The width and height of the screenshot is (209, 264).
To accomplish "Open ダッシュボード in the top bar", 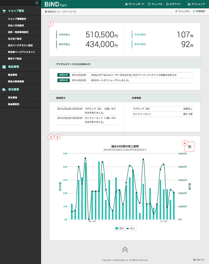I will [135, 4].
